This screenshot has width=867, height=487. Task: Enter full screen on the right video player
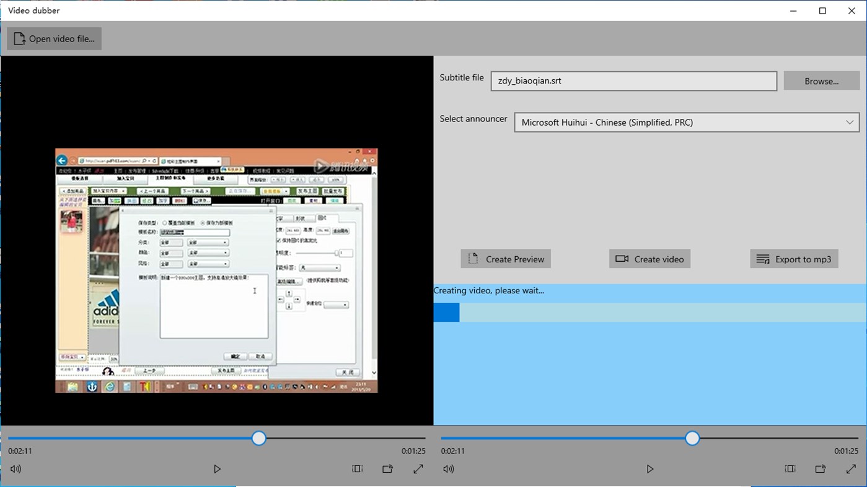click(851, 468)
